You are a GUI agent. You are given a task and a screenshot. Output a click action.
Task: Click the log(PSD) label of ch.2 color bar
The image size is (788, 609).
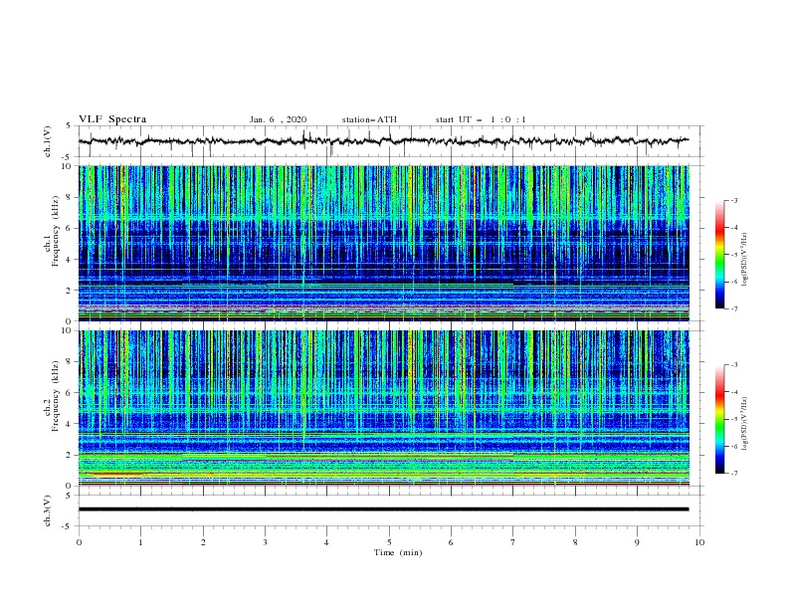tap(745, 423)
